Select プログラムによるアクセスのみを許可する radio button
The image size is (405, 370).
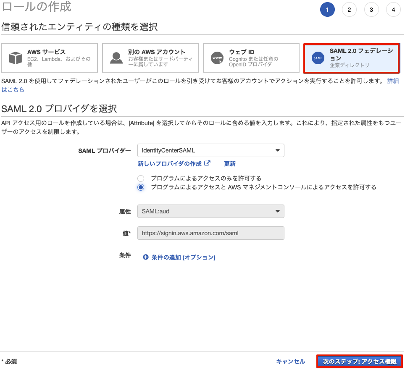[140, 178]
